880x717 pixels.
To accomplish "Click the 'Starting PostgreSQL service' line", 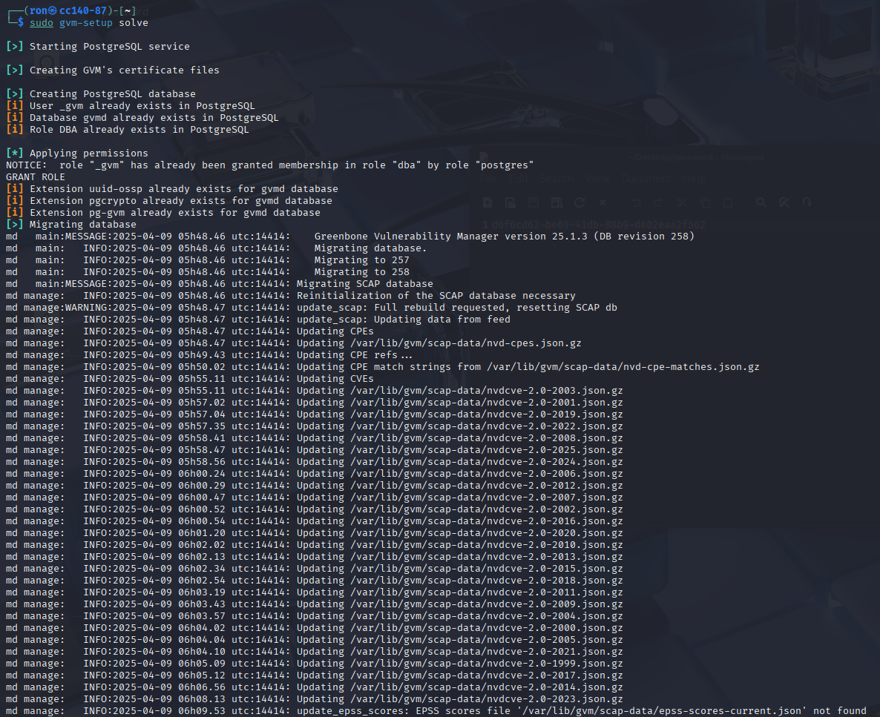I will pos(98,47).
